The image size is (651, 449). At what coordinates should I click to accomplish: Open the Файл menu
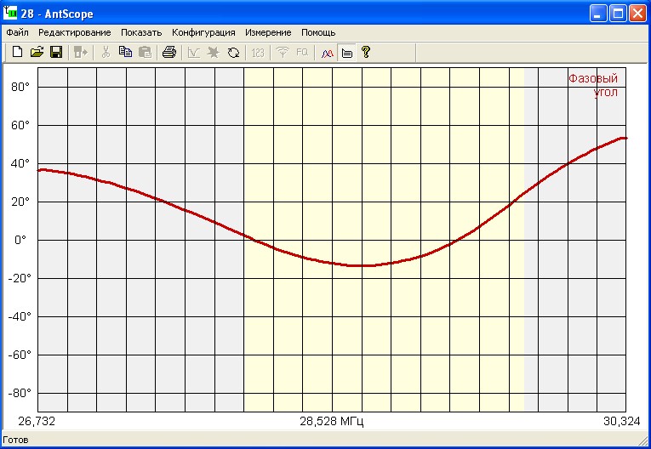(17, 32)
